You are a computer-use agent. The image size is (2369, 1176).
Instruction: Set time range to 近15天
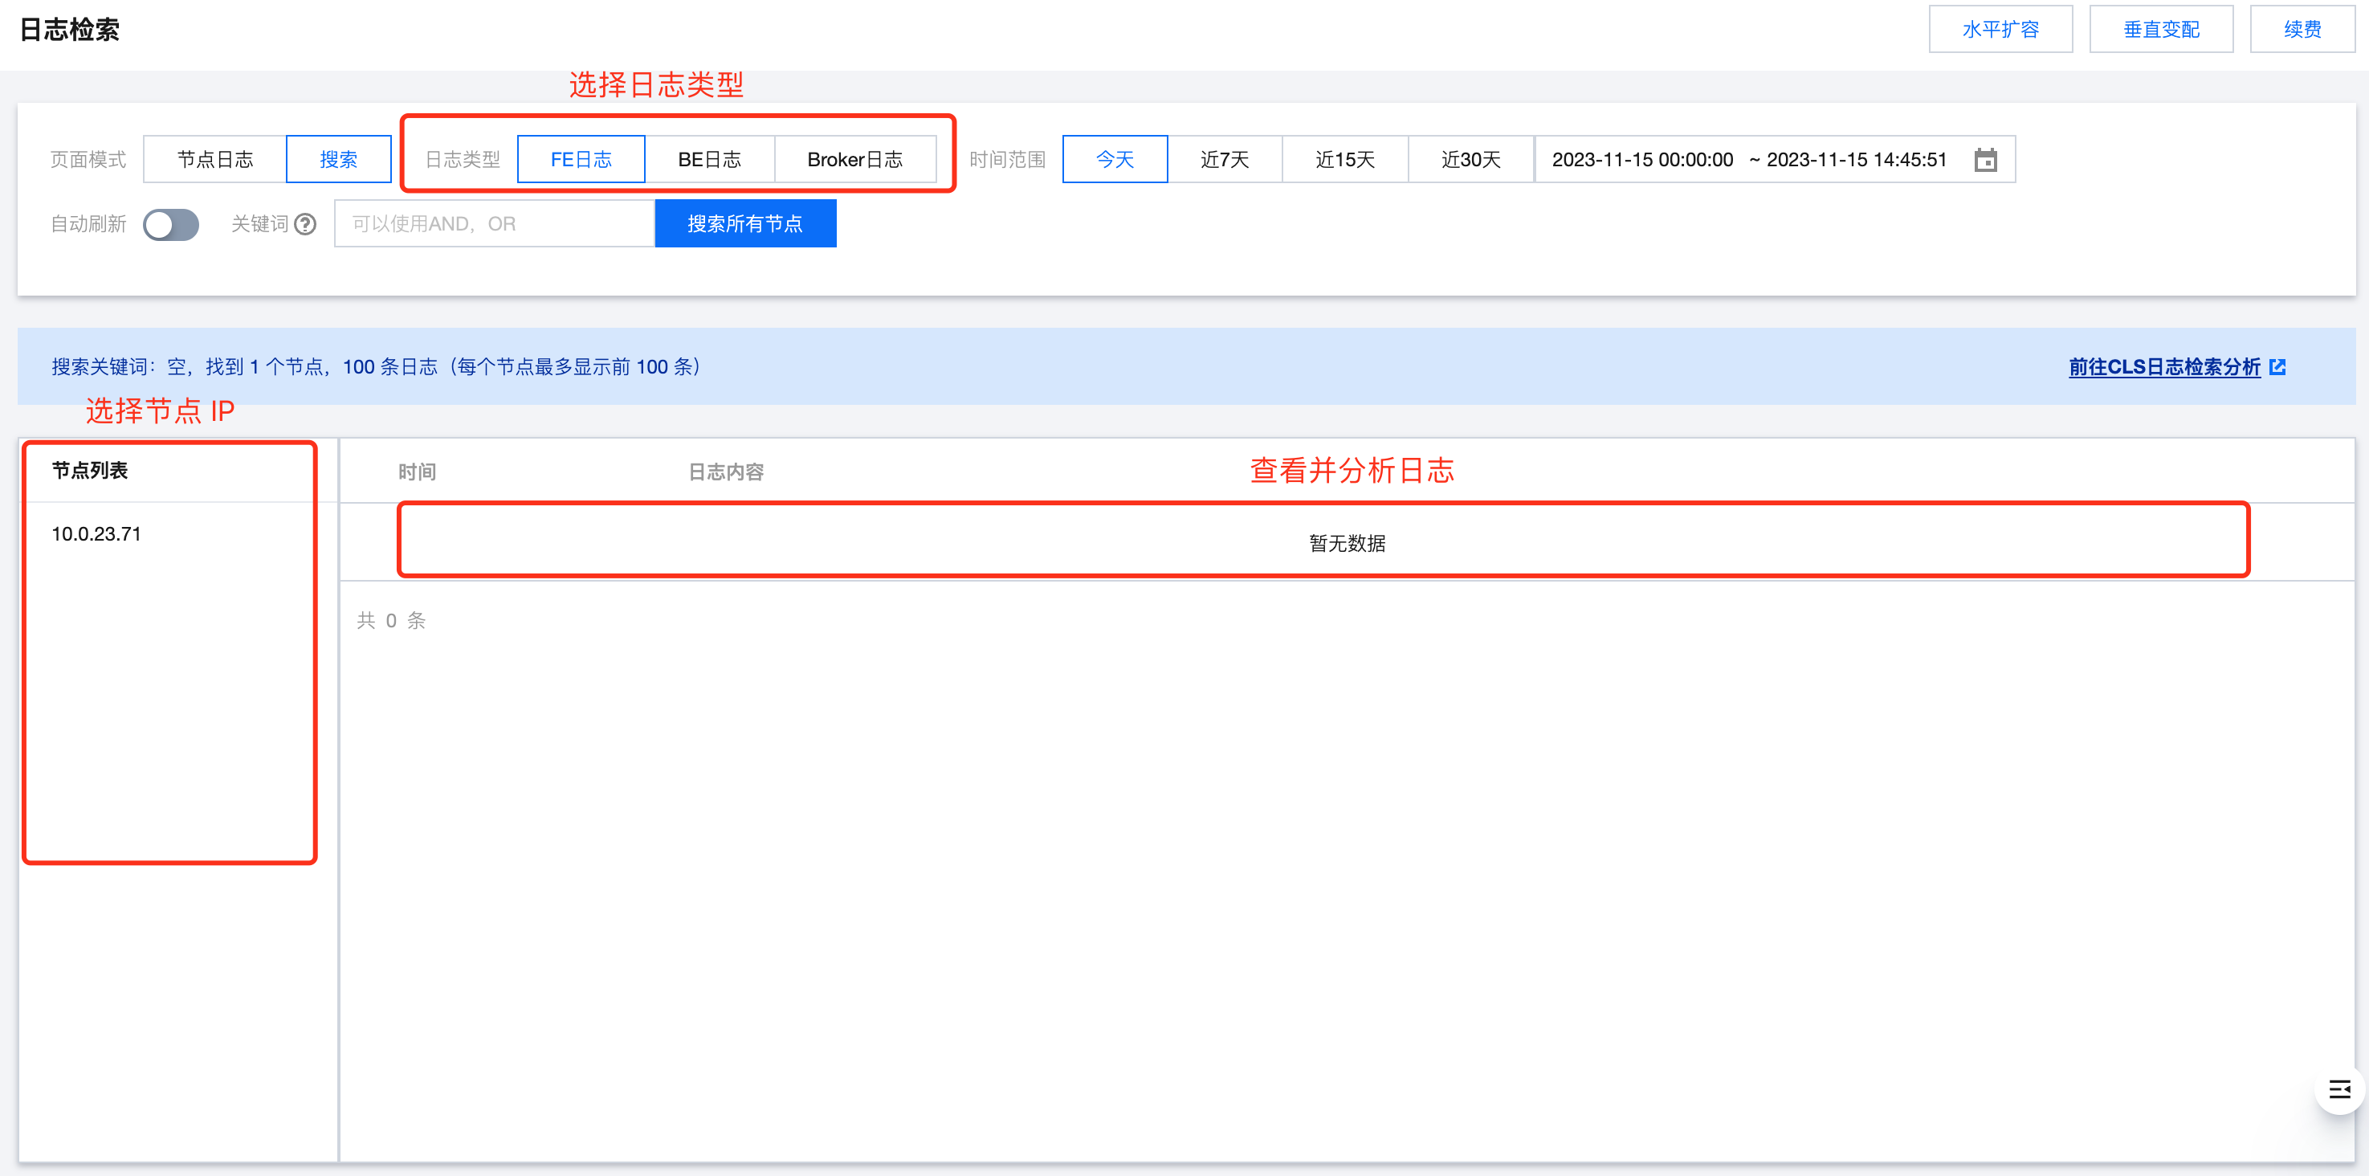click(x=1344, y=160)
